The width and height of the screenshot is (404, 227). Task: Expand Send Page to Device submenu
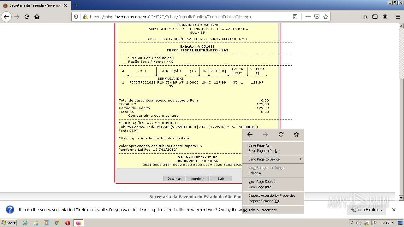click(x=273, y=159)
